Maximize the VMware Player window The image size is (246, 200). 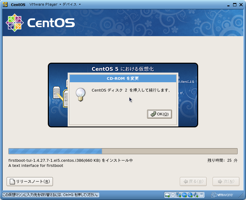(235, 5)
